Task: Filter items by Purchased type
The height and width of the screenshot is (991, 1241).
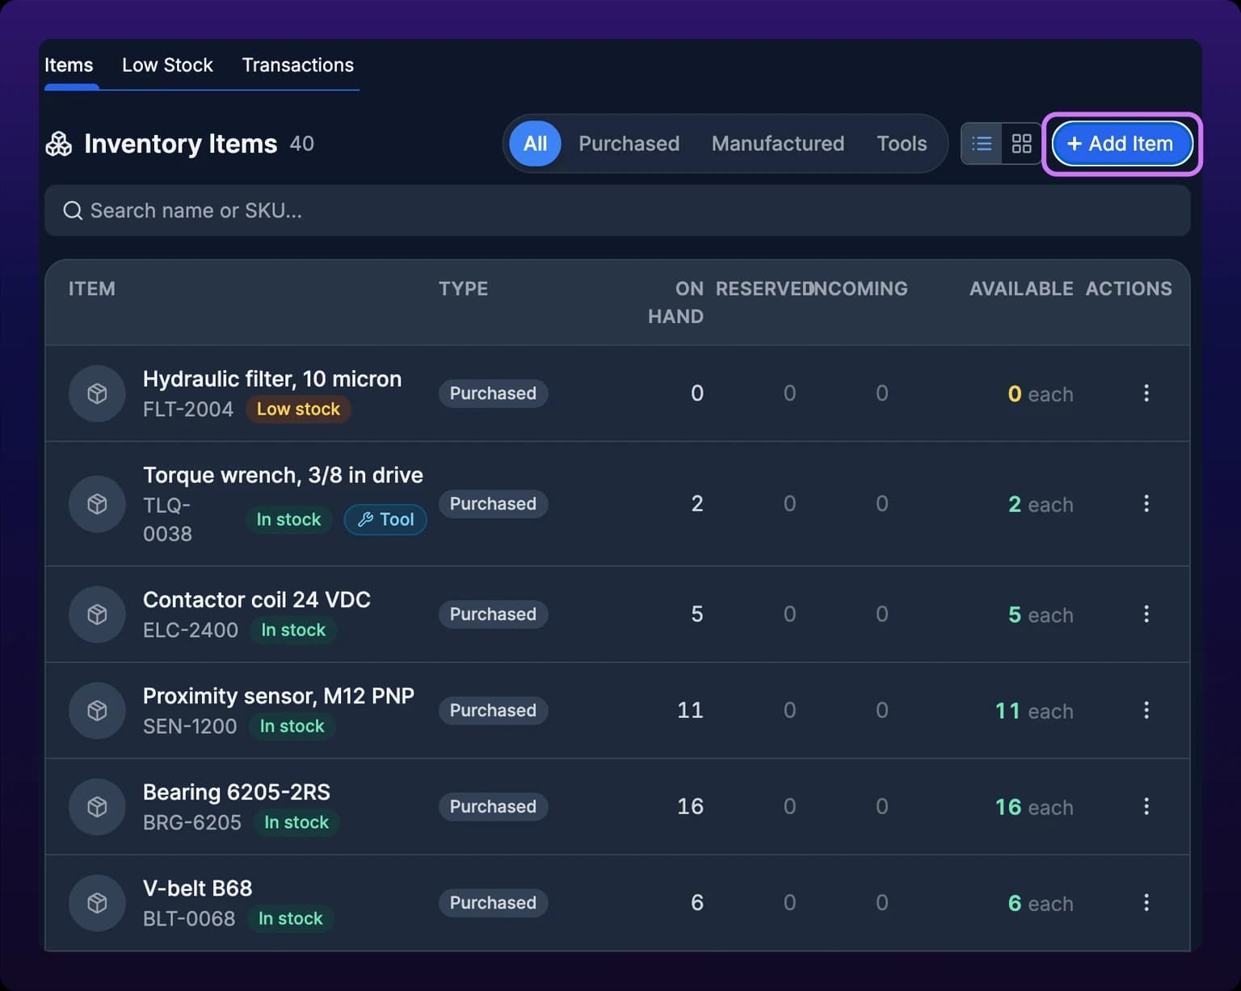Action: pos(629,144)
